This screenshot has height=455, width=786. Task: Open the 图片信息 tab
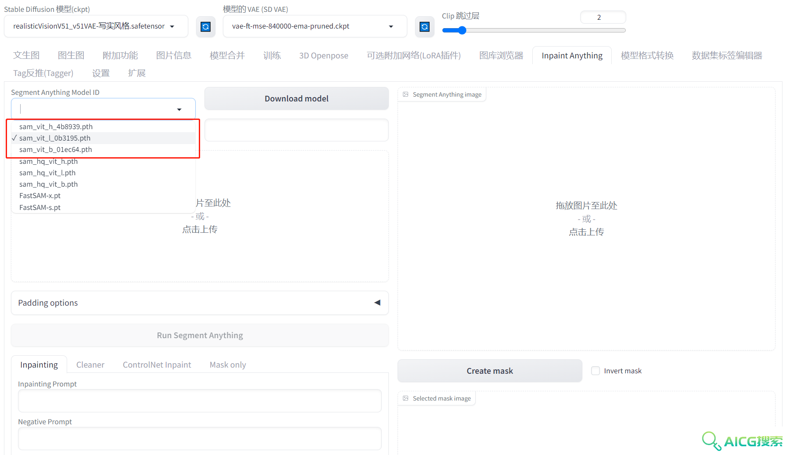[174, 55]
